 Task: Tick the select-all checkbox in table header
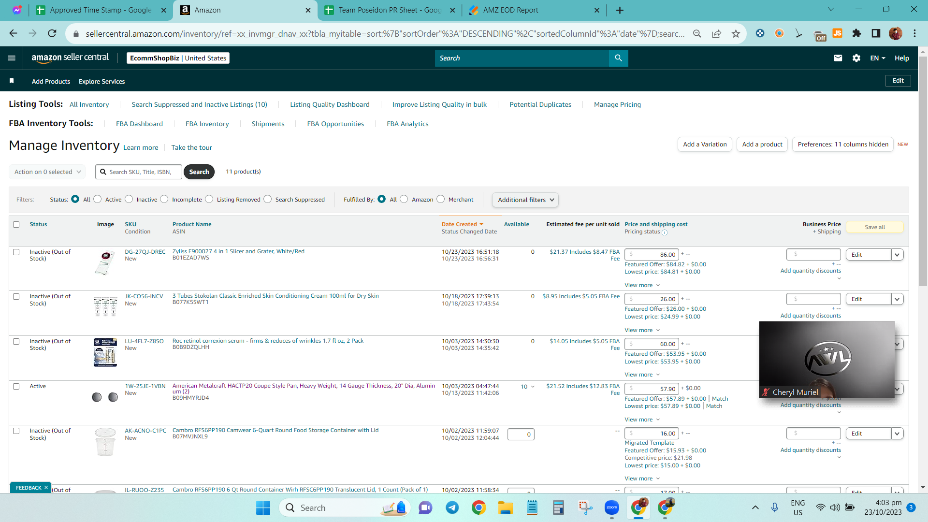tap(16, 224)
